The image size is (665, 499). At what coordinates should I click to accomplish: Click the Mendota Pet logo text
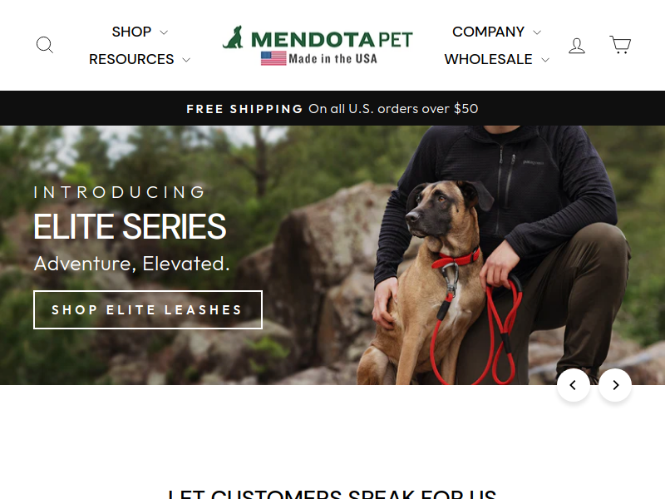coord(332,39)
